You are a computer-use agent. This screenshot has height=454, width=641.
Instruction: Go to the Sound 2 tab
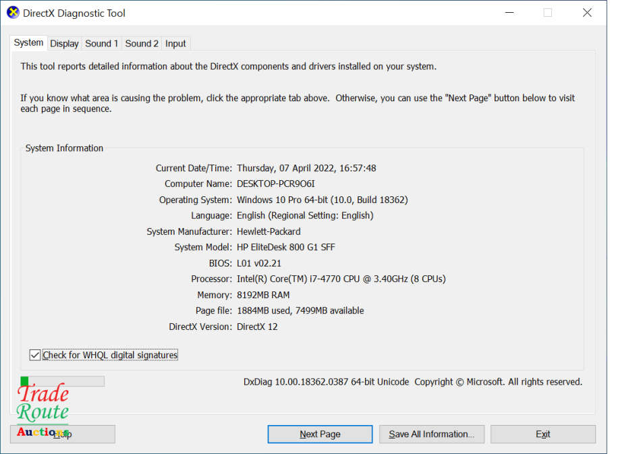(142, 43)
